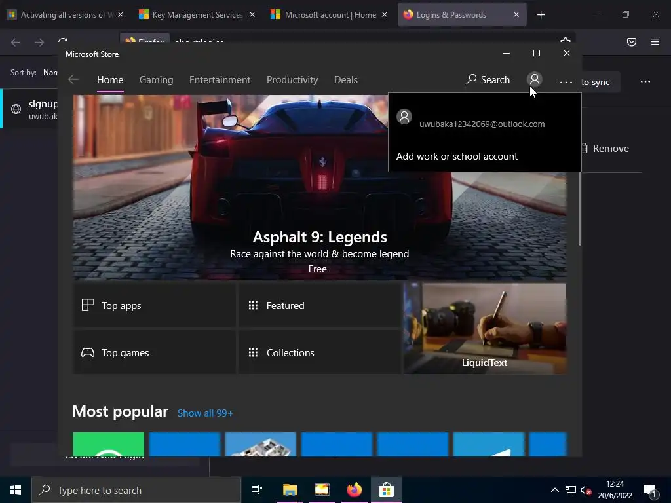Open the Store's three-dot more menu
Viewport: 671px width, 503px height.
[x=566, y=82]
